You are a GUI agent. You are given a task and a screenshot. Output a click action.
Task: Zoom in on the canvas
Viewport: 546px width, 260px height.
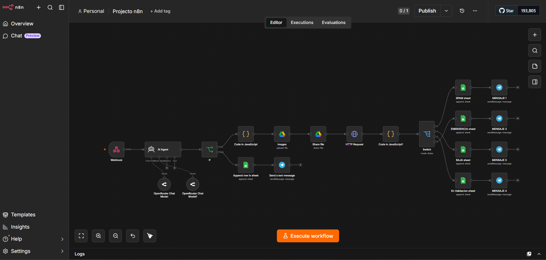click(98, 236)
